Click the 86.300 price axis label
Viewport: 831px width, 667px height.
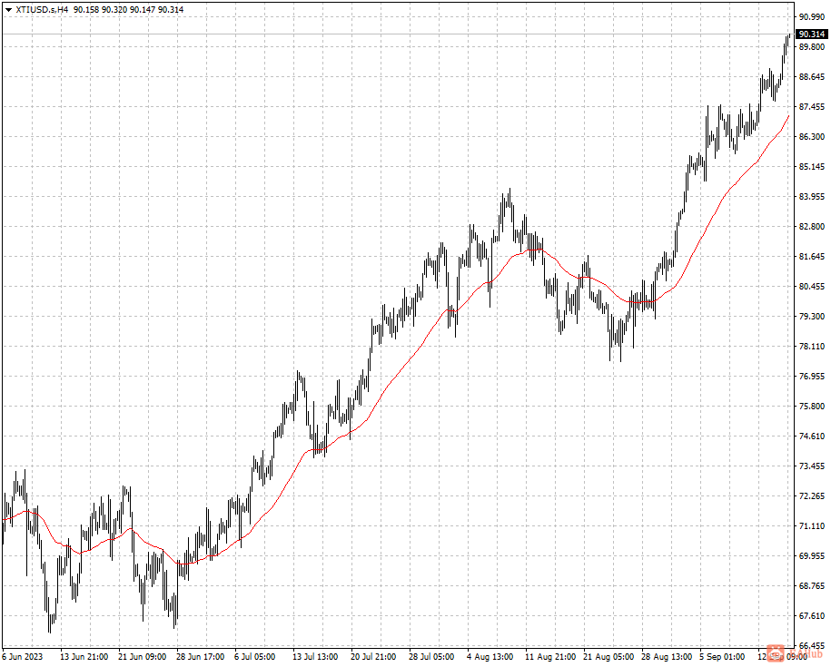pos(811,136)
